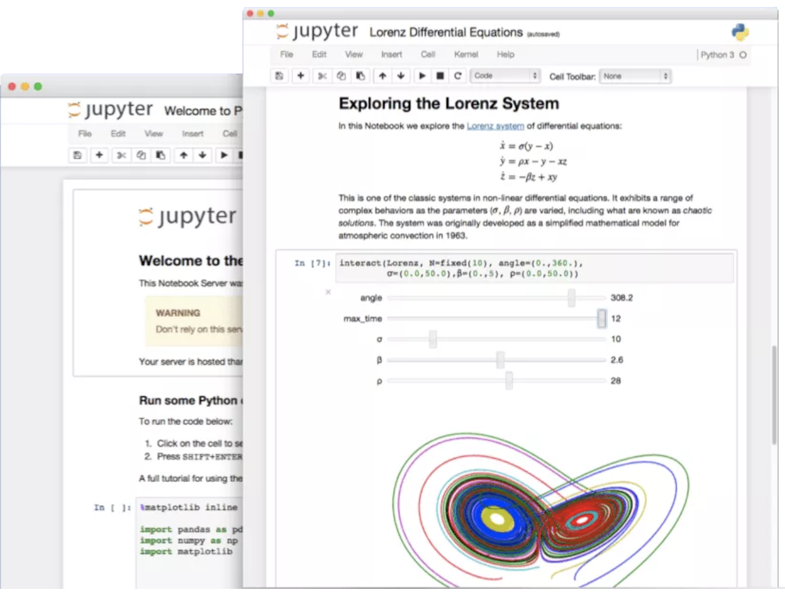Insert a cell below in the Lorenz notebook
The width and height of the screenshot is (785, 595).
300,75
